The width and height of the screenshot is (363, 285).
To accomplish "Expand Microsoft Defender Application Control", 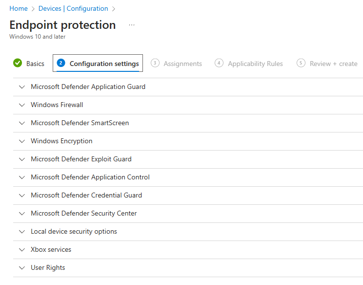I will point(21,177).
